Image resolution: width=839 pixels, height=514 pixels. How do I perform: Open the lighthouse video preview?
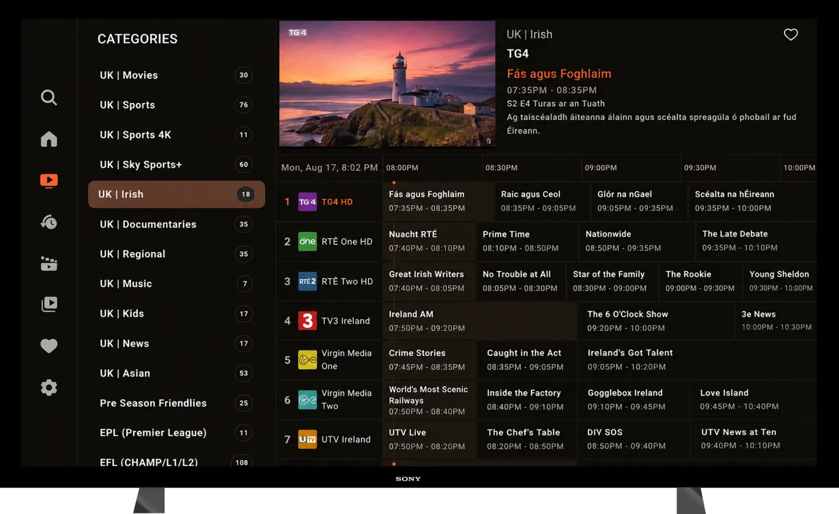click(x=387, y=84)
